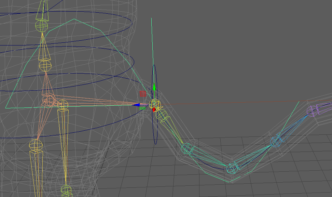Select the purple bone extending off the right edge
The image size is (332, 197).
(x=324, y=108)
